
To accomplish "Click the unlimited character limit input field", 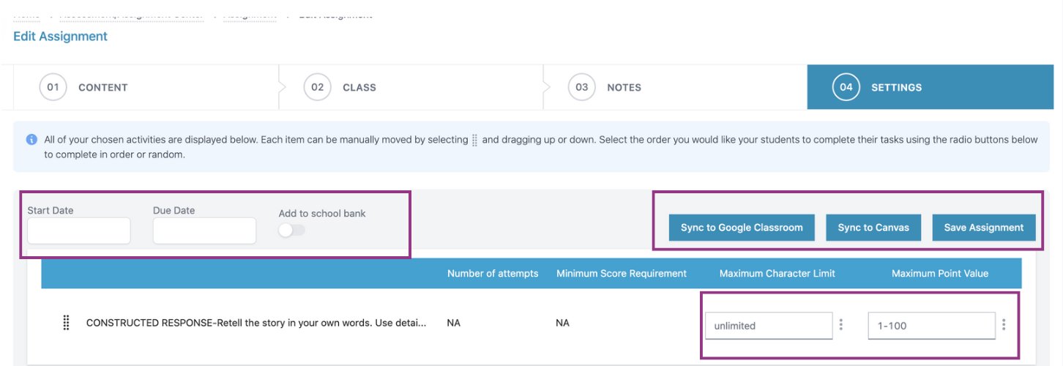I will (769, 326).
